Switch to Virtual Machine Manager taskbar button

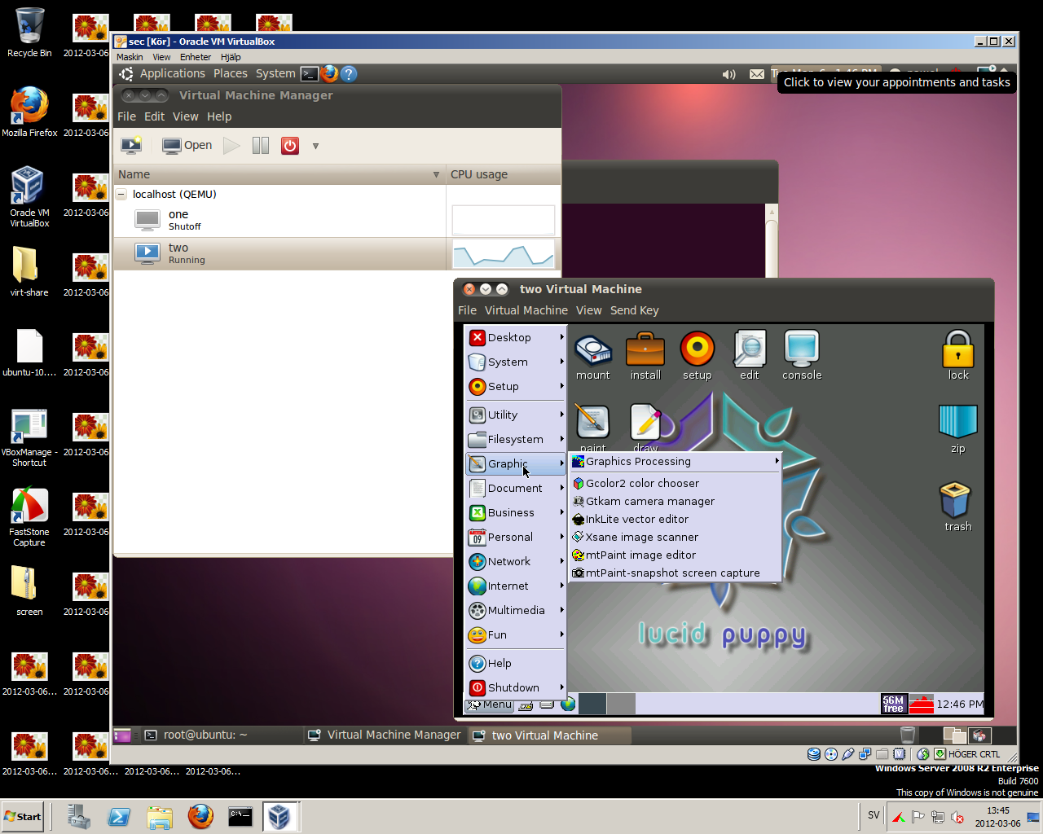coord(384,735)
